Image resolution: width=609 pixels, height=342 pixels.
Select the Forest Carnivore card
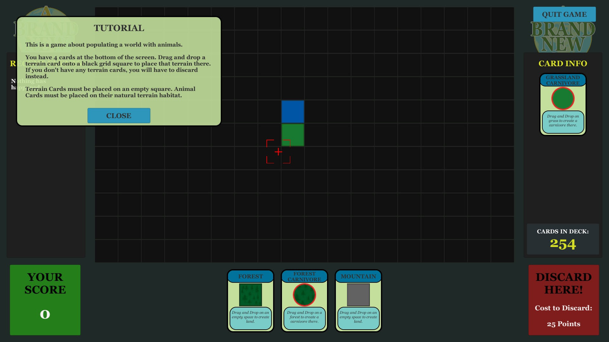click(304, 301)
